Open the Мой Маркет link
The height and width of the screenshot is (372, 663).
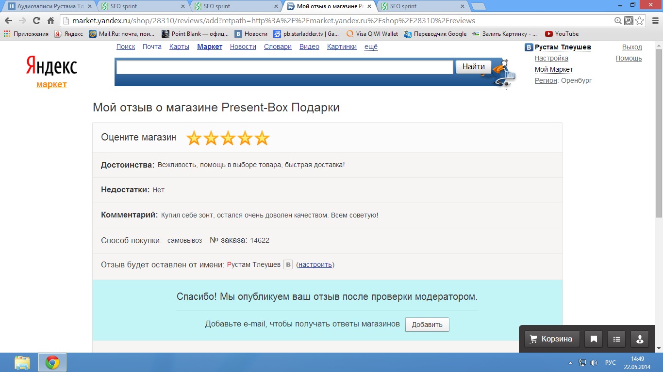pyautogui.click(x=554, y=69)
